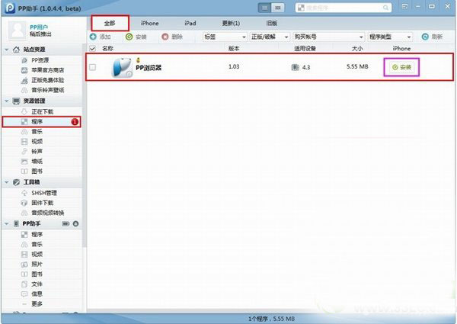Select 音乐 under 资源管理
457x324 pixels.
click(37, 132)
